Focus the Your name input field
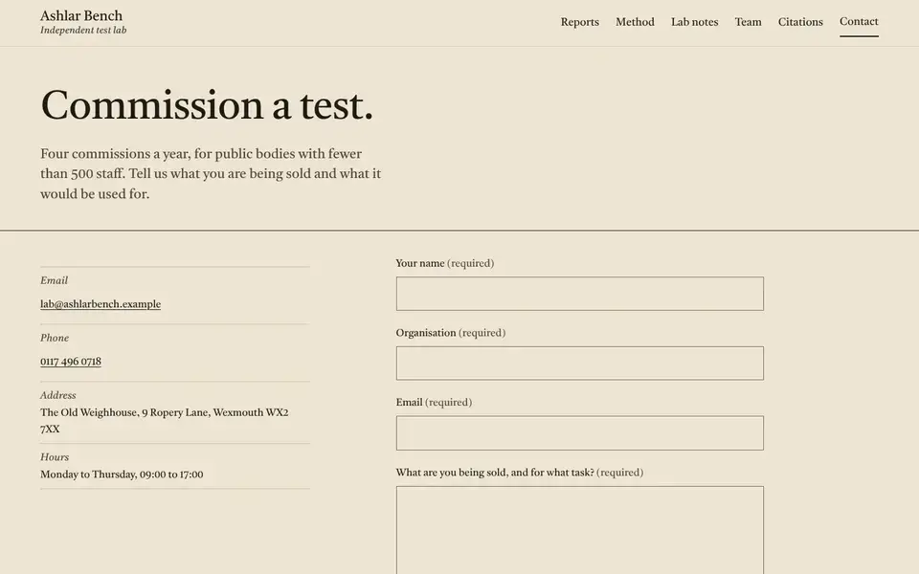Screen dimensions: 919x574 [580, 294]
